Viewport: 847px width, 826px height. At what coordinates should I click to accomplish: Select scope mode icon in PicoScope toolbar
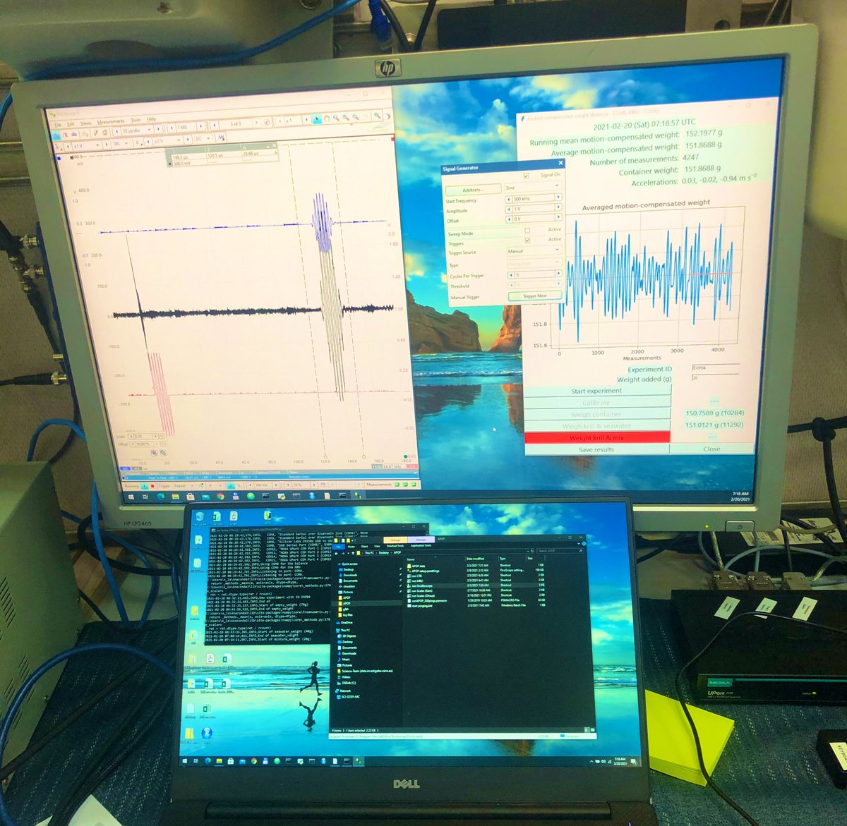(x=56, y=135)
